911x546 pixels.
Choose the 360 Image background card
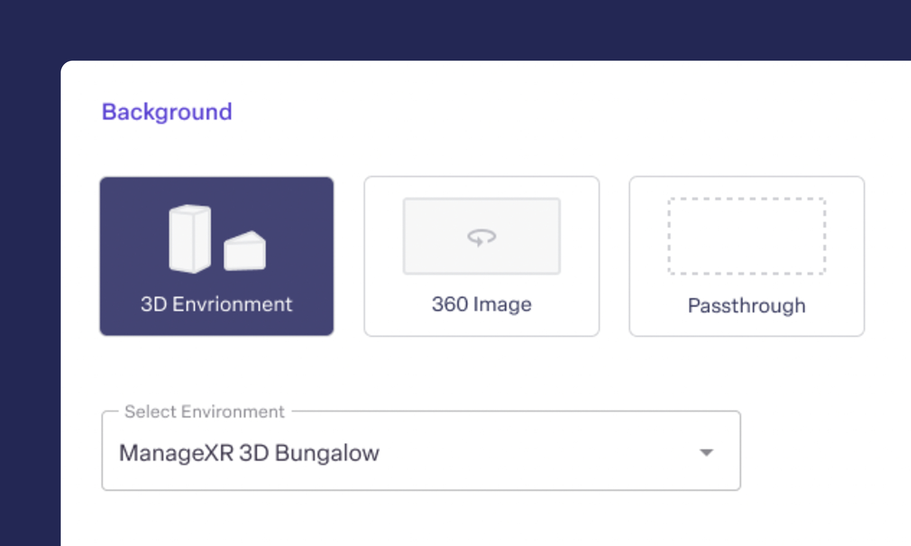482,256
